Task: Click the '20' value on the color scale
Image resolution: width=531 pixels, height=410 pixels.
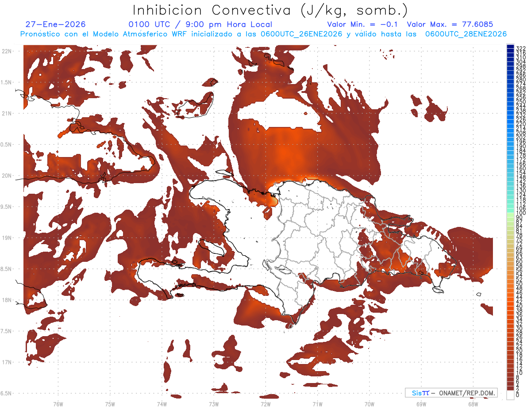Action: [519, 351]
